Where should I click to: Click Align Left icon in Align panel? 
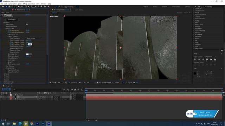point(195,59)
